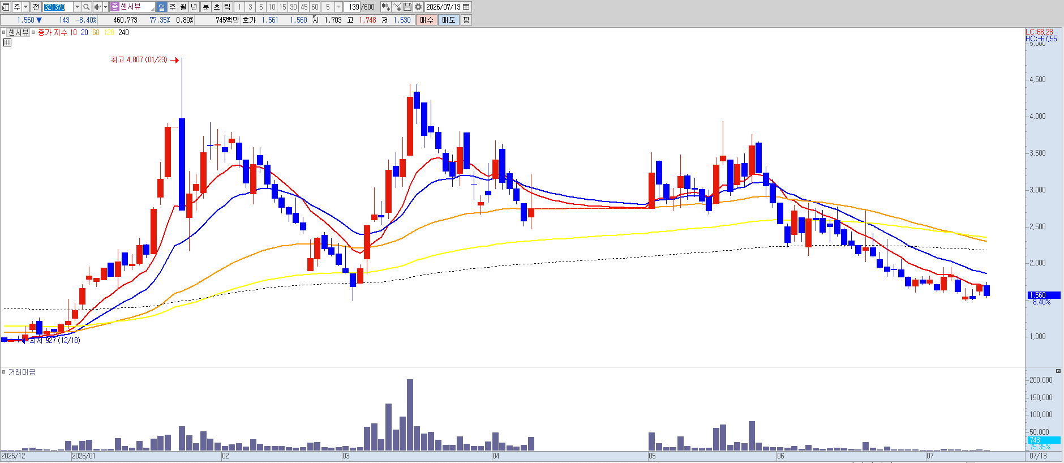This screenshot has height=463, width=1064.
Task: Click the floppy disk save icon
Action: [407, 7]
